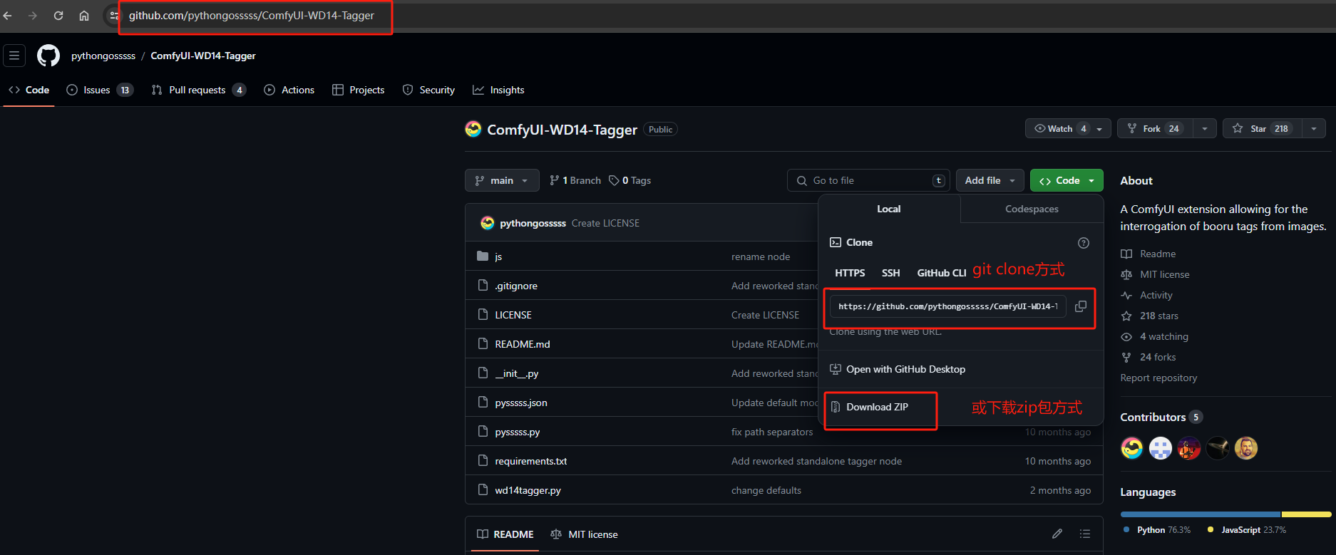Open the Insights tab

click(498, 90)
